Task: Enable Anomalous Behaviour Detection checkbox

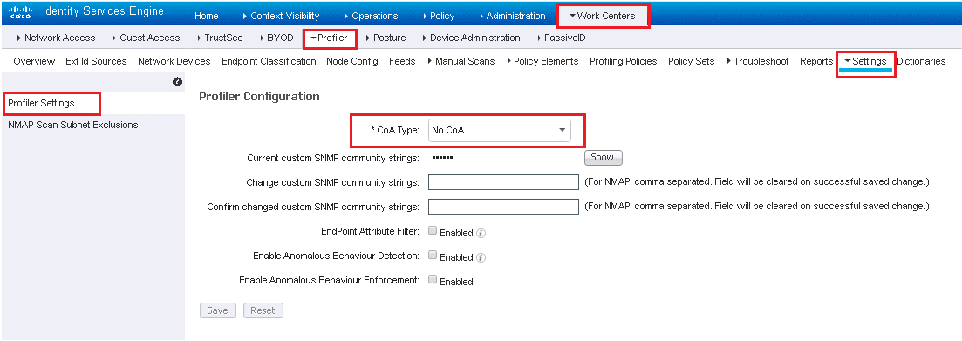Action: [433, 256]
